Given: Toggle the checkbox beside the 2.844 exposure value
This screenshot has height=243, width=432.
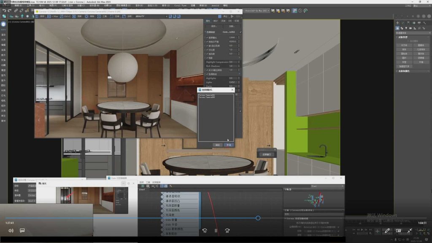Looking at the screenshot, I should 207,38.
